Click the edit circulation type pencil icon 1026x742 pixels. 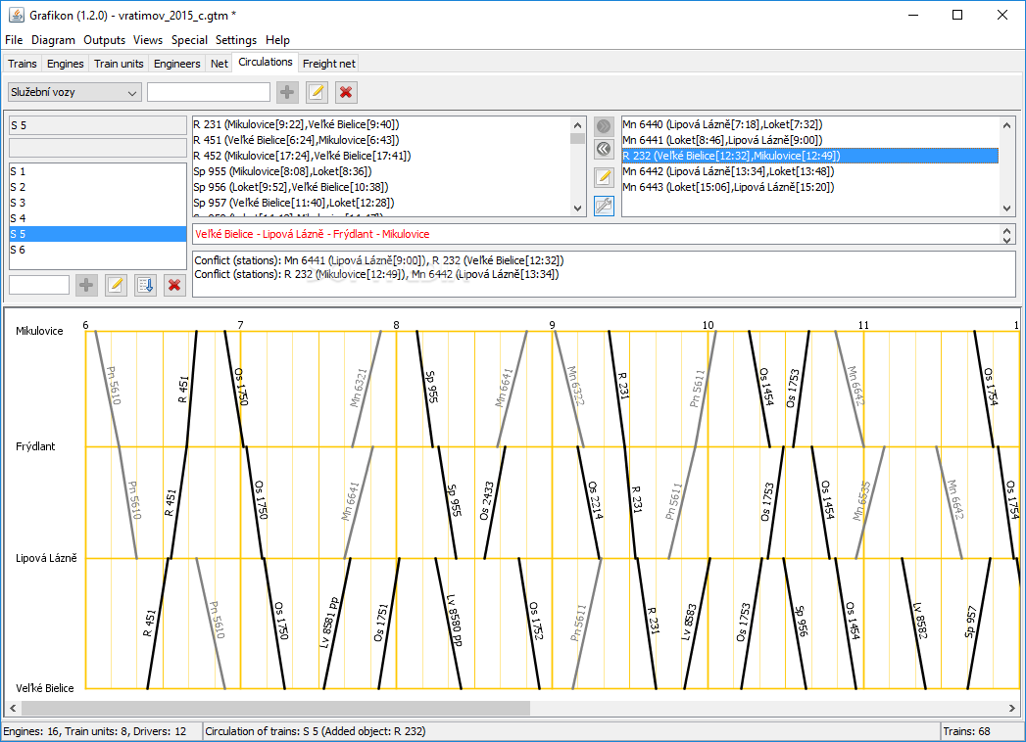click(x=317, y=92)
